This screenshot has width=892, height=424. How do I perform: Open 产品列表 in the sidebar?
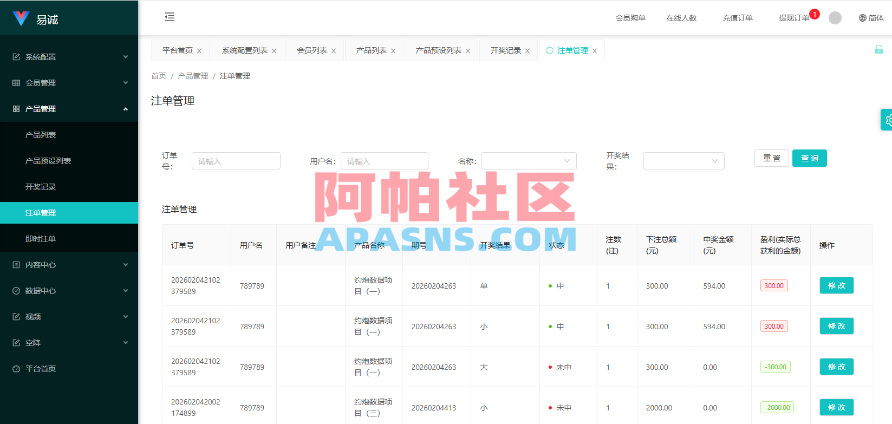69,135
